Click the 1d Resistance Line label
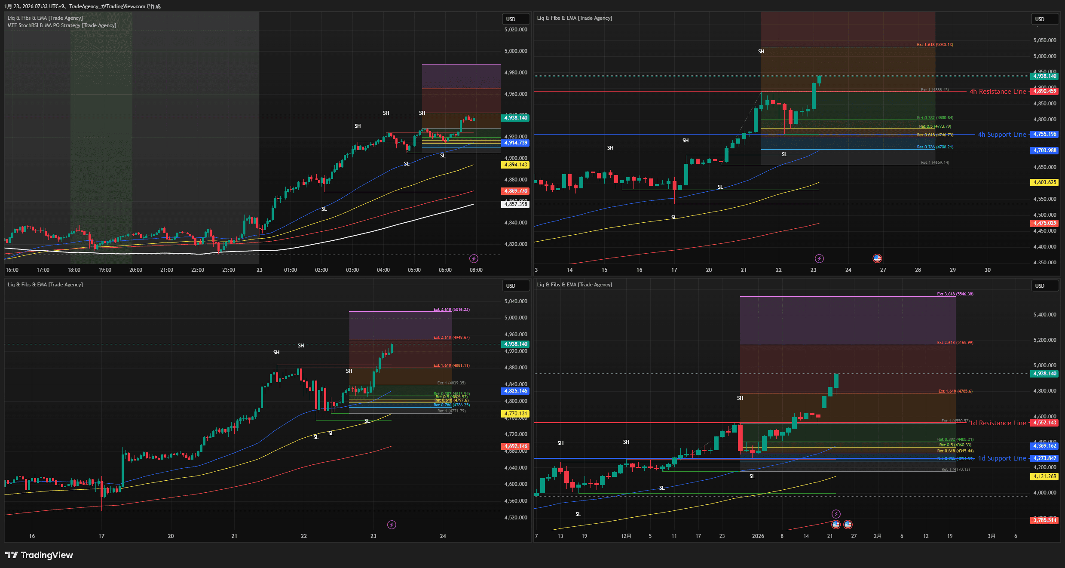Image resolution: width=1065 pixels, height=568 pixels. click(998, 423)
